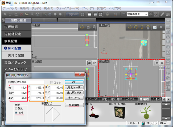Click the プレビュー(P) button
The height and width of the screenshot is (127, 173).
[x=74, y=87]
